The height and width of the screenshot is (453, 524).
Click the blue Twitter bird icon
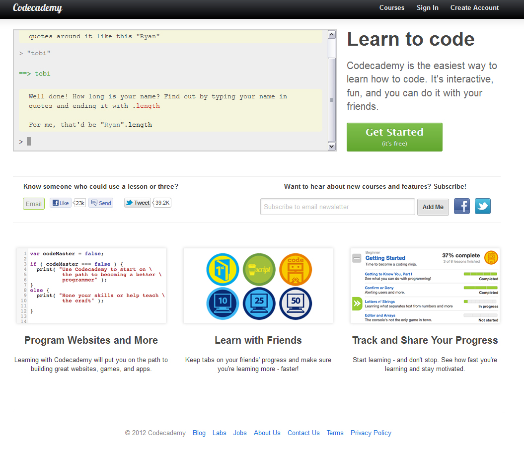point(482,206)
